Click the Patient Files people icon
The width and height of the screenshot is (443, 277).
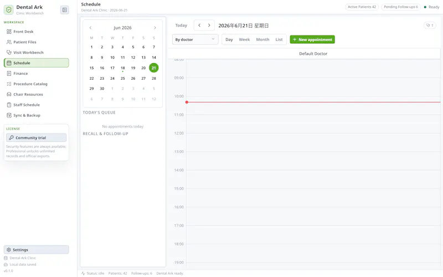[9, 42]
